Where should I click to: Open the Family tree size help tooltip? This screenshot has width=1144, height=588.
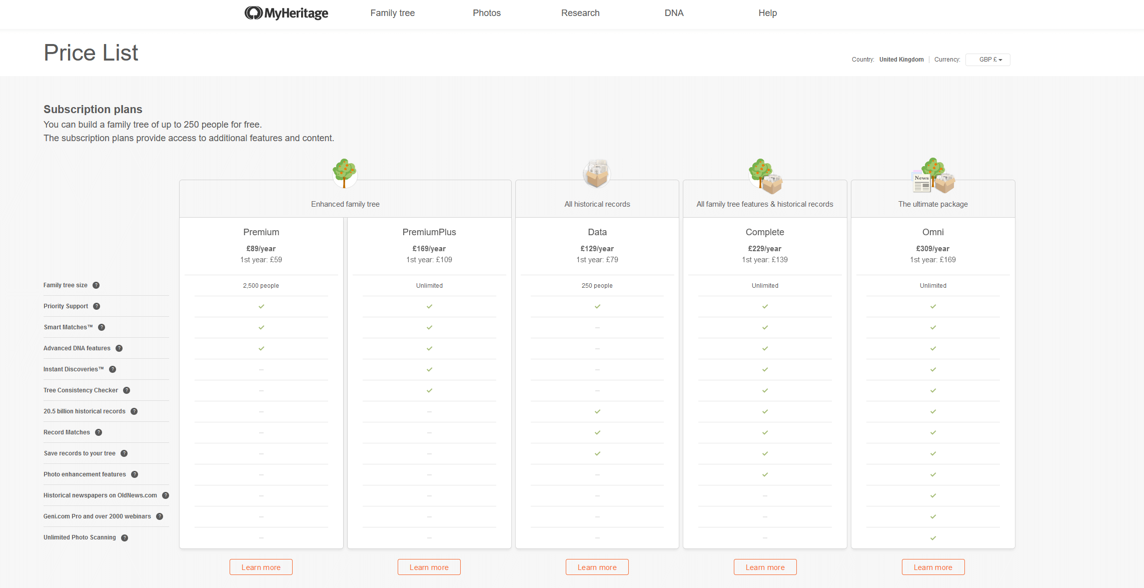pos(97,285)
